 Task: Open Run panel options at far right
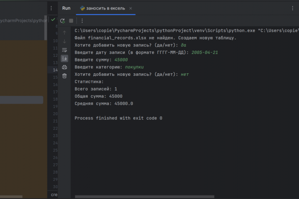(x=292, y=8)
